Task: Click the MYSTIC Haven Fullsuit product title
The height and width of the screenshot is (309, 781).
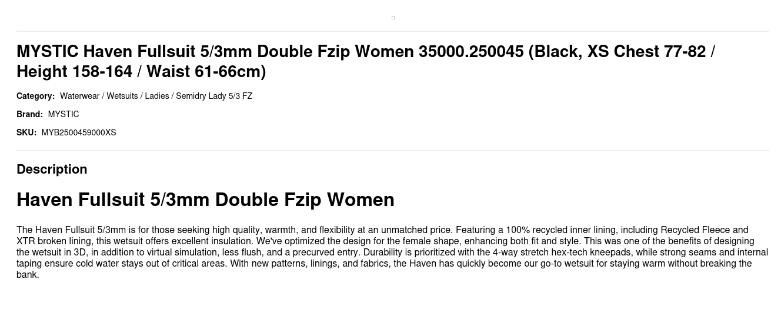Action: click(x=235, y=52)
